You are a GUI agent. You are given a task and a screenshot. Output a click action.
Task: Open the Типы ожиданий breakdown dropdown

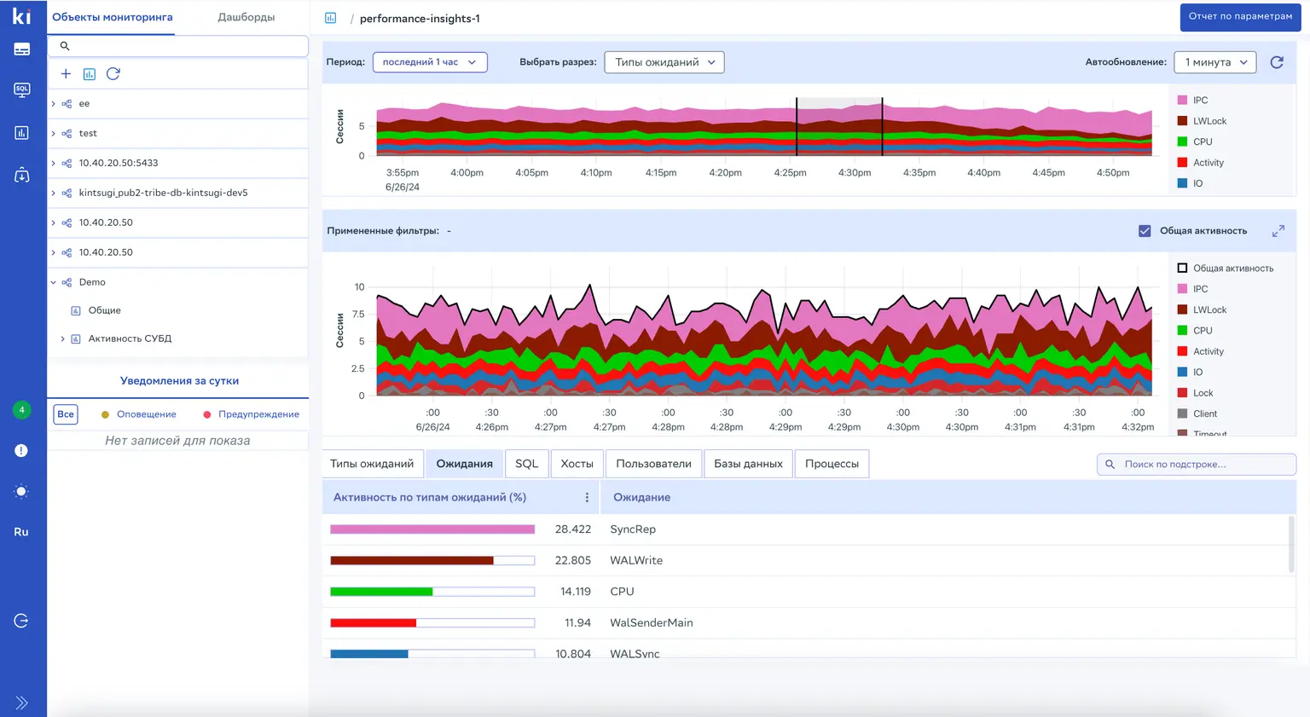tap(664, 62)
